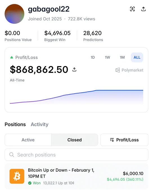Open the profile scan icon at top right

pyautogui.click(x=132, y=9)
